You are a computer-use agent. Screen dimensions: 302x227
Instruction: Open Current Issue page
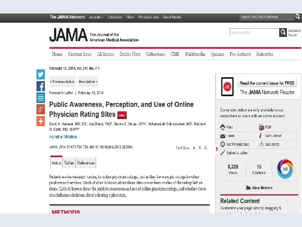80,54
